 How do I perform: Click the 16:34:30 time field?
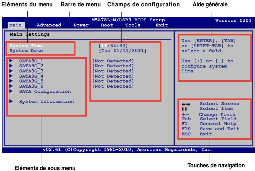point(113,46)
